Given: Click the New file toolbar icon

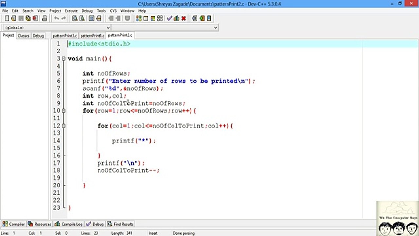Looking at the screenshot, I should (x=7, y=19).
